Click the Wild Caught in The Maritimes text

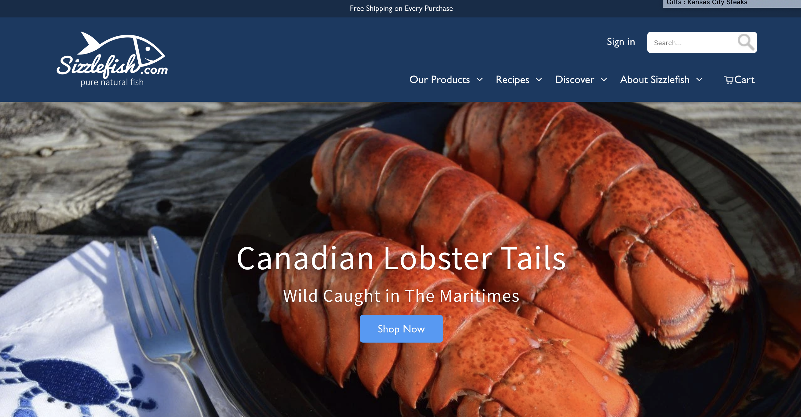click(x=401, y=295)
